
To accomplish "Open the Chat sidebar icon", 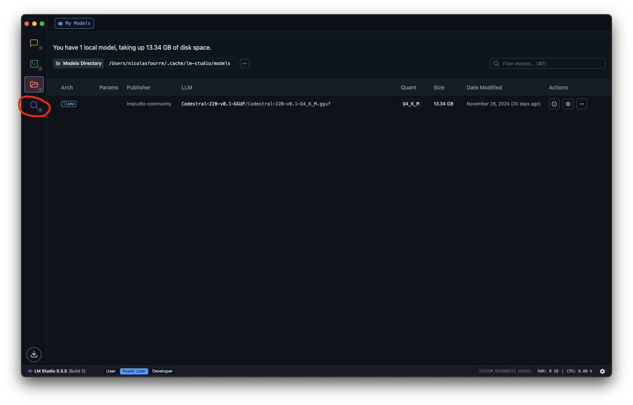I will pos(34,43).
